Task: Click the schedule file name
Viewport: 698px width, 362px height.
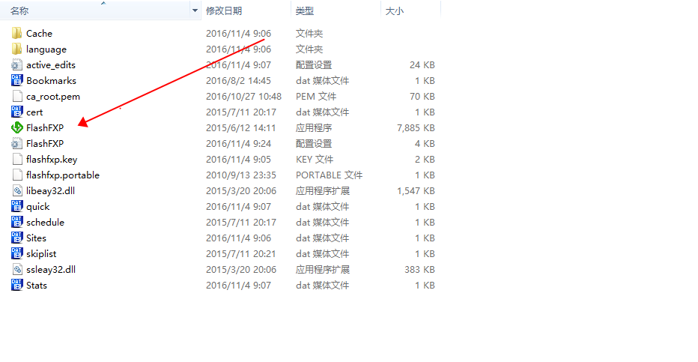Action: tap(45, 222)
